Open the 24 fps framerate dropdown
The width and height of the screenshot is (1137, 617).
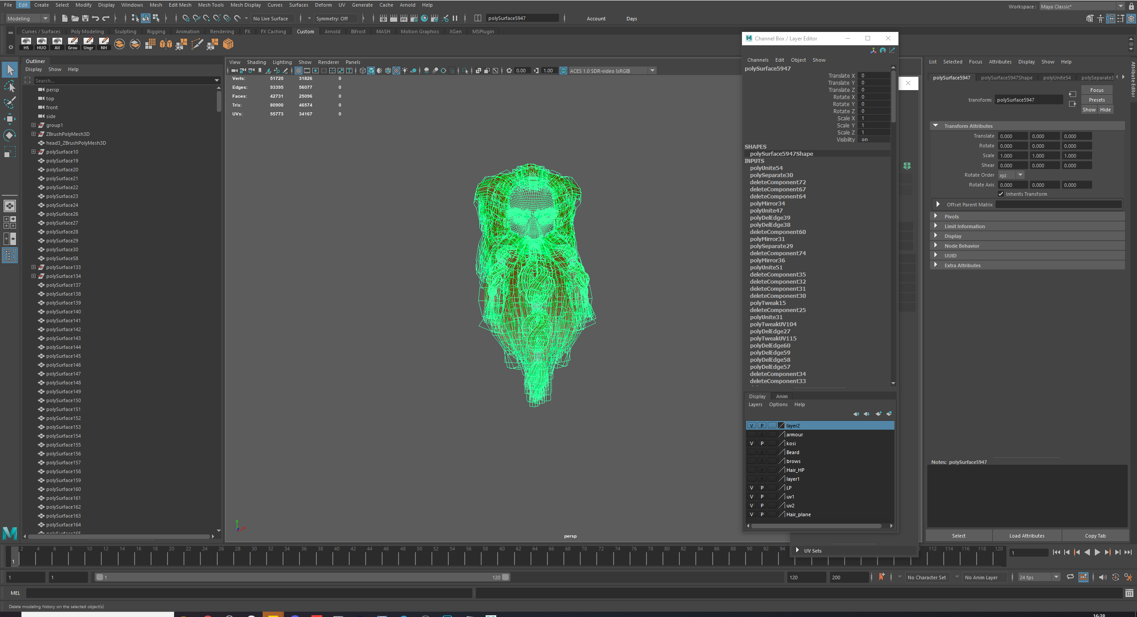tap(1039, 577)
